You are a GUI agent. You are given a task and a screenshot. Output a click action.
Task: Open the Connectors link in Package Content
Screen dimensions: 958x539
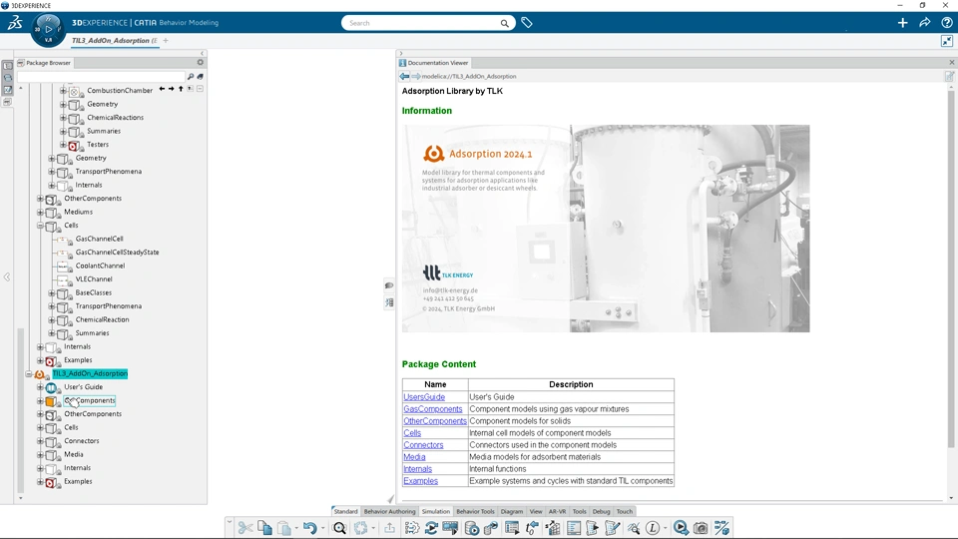423,445
